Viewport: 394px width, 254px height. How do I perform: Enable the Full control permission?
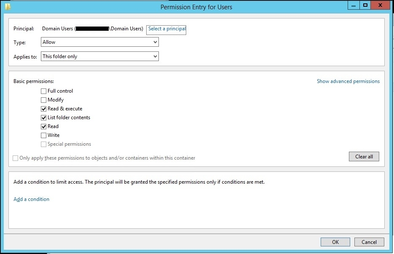pos(43,91)
